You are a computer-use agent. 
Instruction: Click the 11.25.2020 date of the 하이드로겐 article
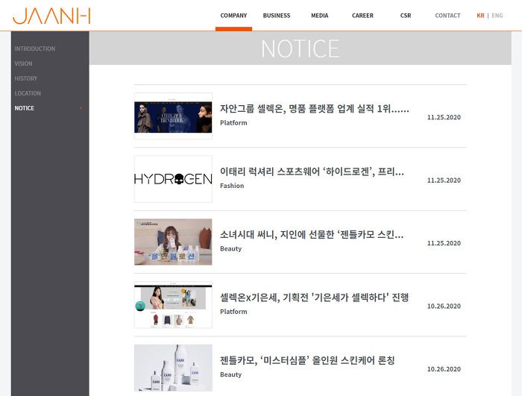click(444, 180)
